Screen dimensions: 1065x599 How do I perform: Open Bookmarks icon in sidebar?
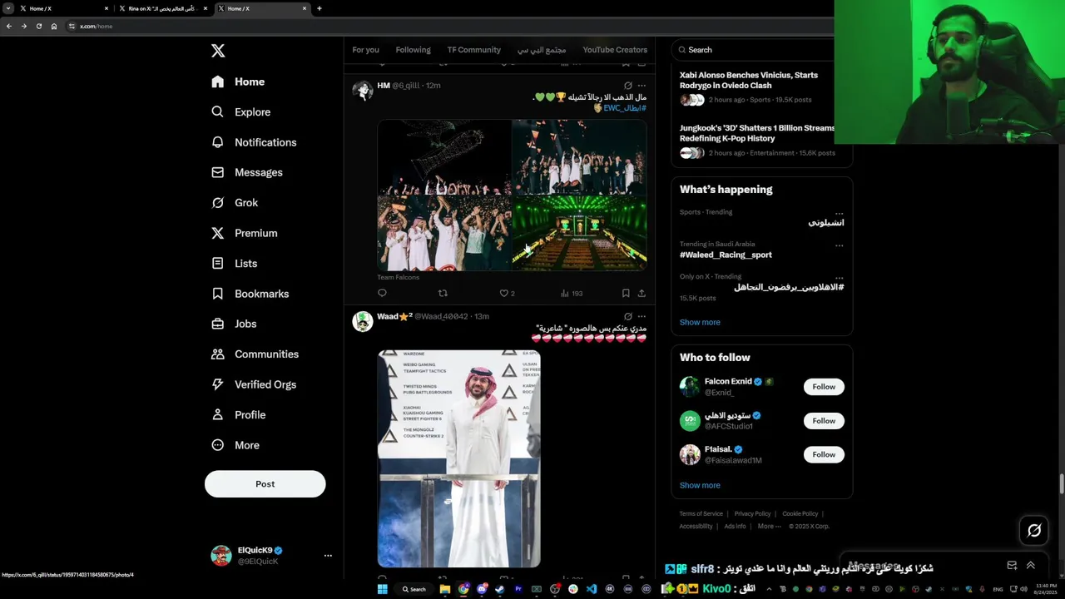218,294
